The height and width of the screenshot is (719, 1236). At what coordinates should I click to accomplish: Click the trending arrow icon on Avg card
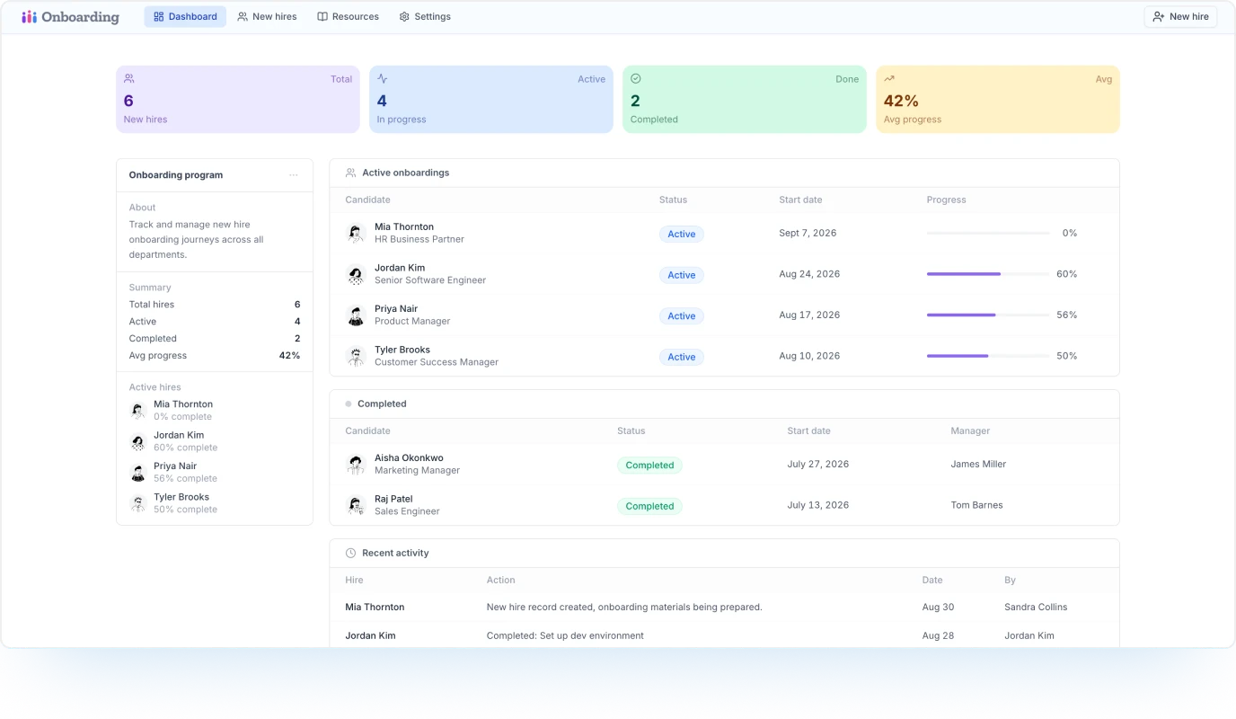coord(889,78)
